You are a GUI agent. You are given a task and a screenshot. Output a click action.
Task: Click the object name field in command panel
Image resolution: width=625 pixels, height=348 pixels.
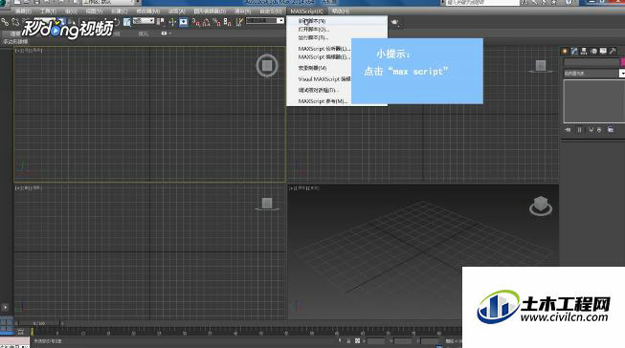coord(592,62)
